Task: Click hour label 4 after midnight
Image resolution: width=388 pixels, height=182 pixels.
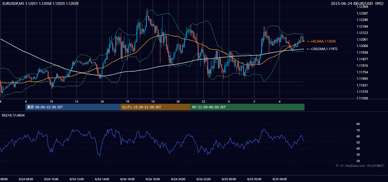Action: 280,101
